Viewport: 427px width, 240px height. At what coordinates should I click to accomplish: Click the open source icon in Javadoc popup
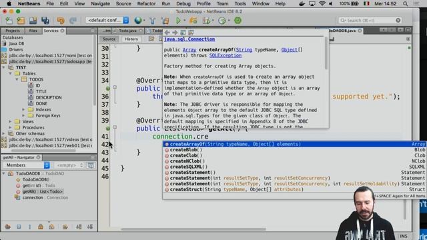click(x=191, y=33)
